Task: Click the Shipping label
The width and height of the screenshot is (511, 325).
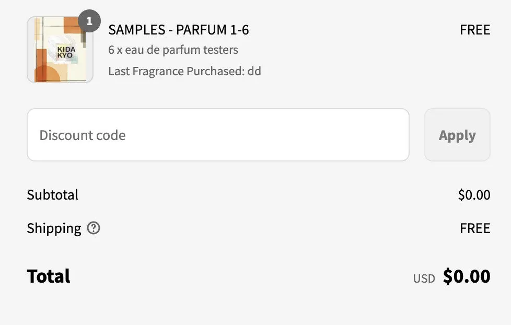Action: click(x=54, y=228)
